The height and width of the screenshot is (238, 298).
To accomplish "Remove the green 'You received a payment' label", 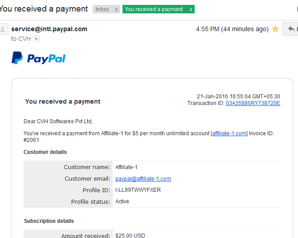I will [191, 9].
